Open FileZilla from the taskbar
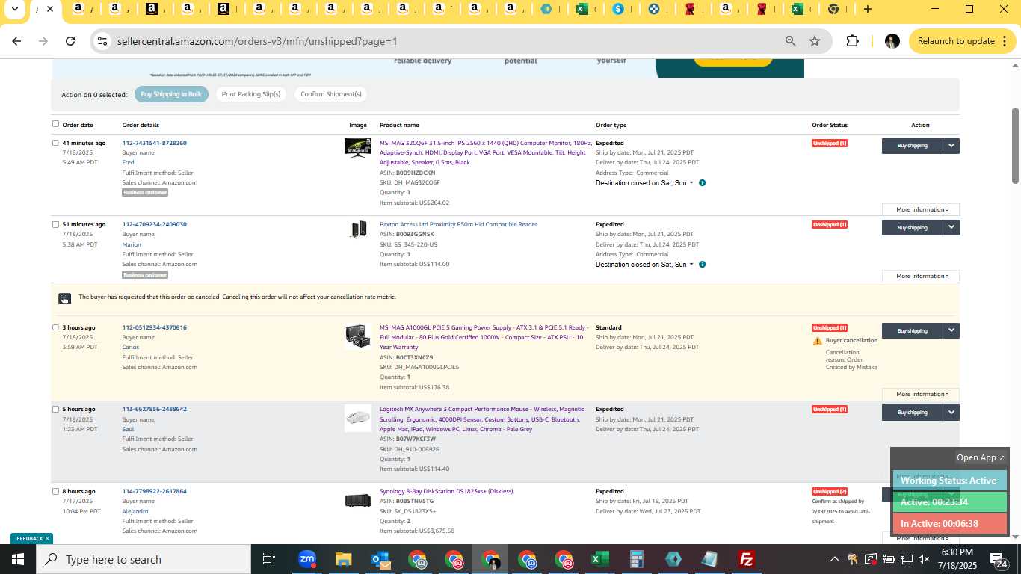 (746, 559)
